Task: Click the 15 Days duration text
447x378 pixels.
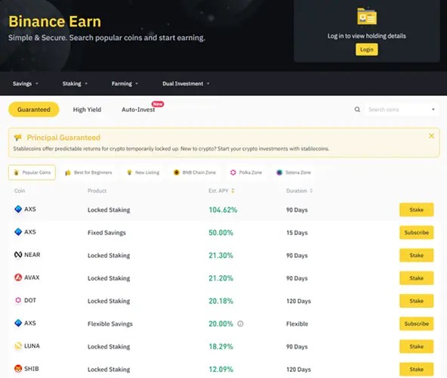Action: coord(297,233)
